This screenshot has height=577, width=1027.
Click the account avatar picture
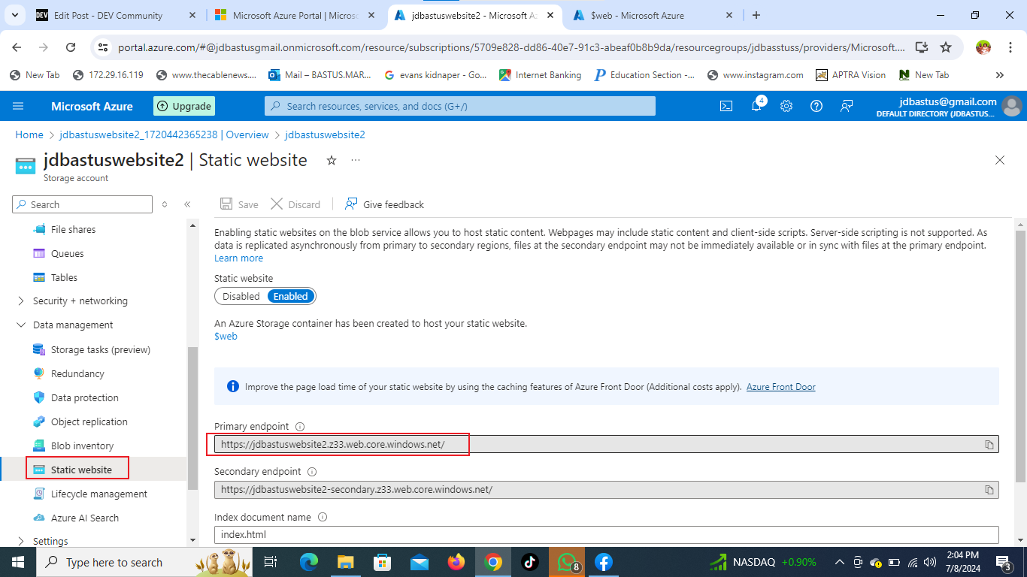point(1012,107)
